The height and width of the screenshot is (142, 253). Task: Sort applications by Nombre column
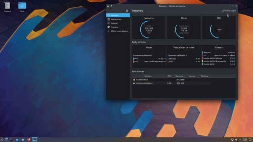pyautogui.click(x=148, y=76)
